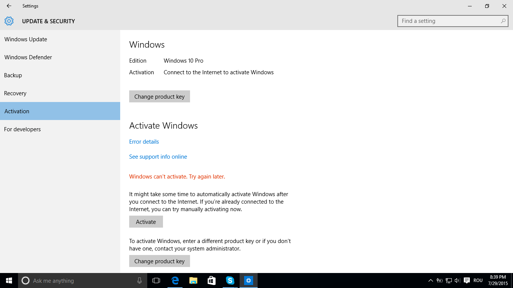Screen dimensions: 513x288
Task: Click the Windows can't activate error message
Action: [177, 177]
